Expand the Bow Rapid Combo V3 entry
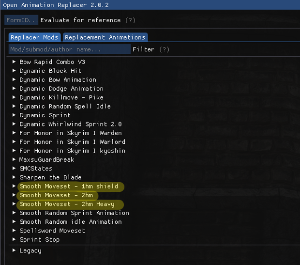Screen dimensions: 300x265 (15, 62)
